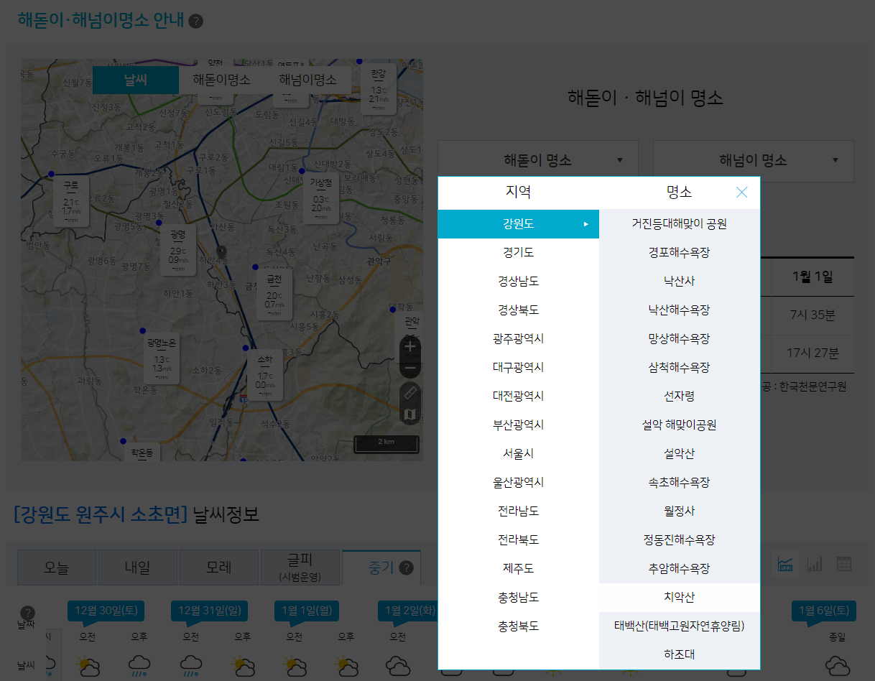Image resolution: width=875 pixels, height=681 pixels.
Task: Select the distance measuring ruler tool
Action: pyautogui.click(x=409, y=392)
